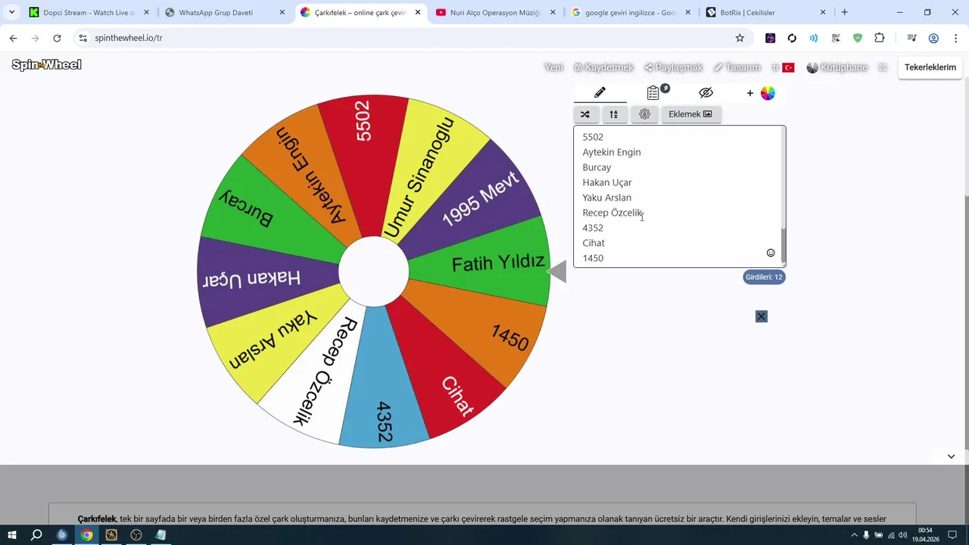Reload the page
This screenshot has width=969, height=545.
[x=57, y=38]
